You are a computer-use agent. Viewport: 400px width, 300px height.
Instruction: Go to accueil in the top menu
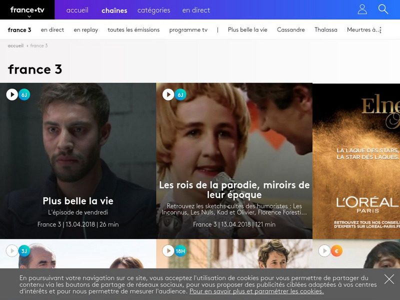point(77,10)
